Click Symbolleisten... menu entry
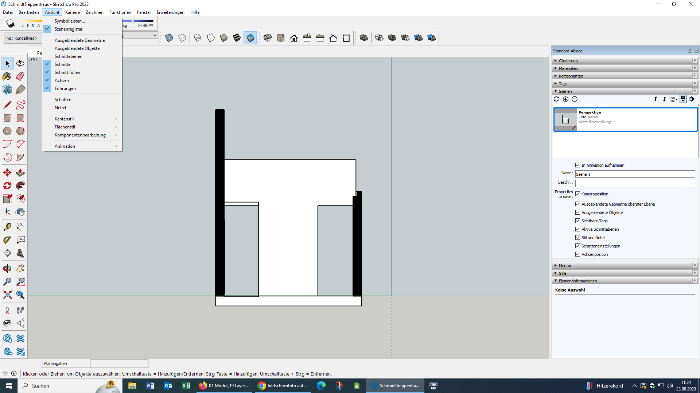The image size is (700, 393). [70, 21]
